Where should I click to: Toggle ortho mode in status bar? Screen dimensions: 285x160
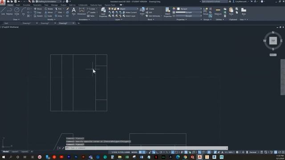[x=157, y=152]
